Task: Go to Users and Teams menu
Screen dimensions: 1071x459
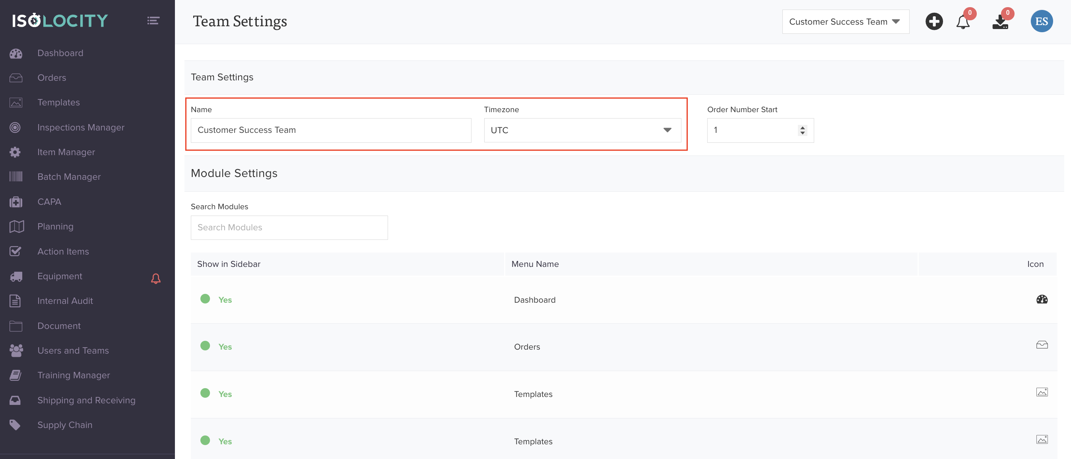Action: [73, 350]
